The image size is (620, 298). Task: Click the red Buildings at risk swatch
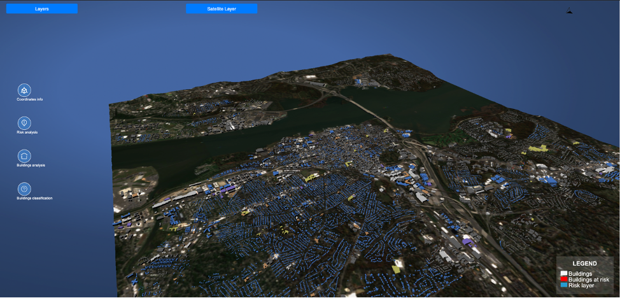click(x=564, y=279)
